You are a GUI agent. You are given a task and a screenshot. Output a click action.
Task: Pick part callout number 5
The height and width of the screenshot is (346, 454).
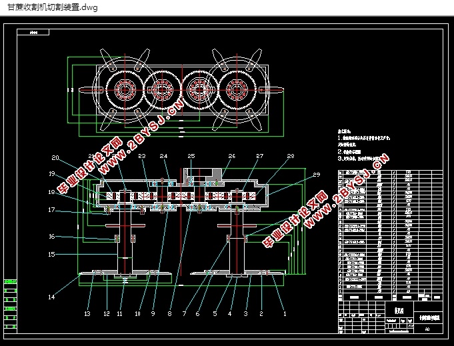point(215,313)
